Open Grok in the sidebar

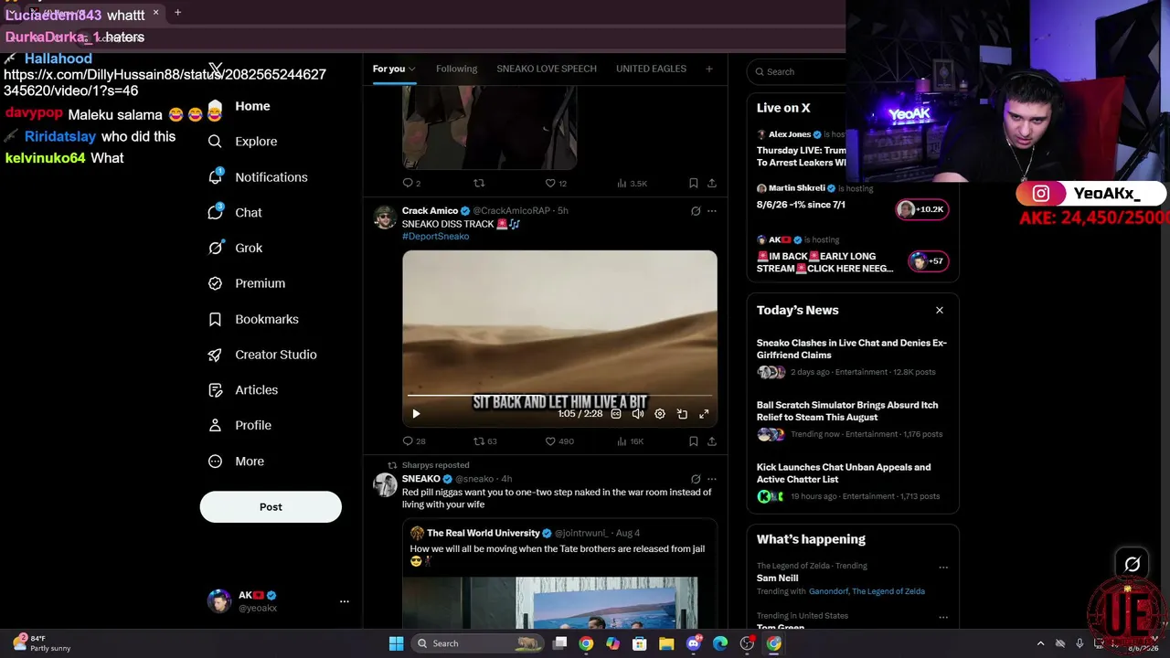[235, 248]
